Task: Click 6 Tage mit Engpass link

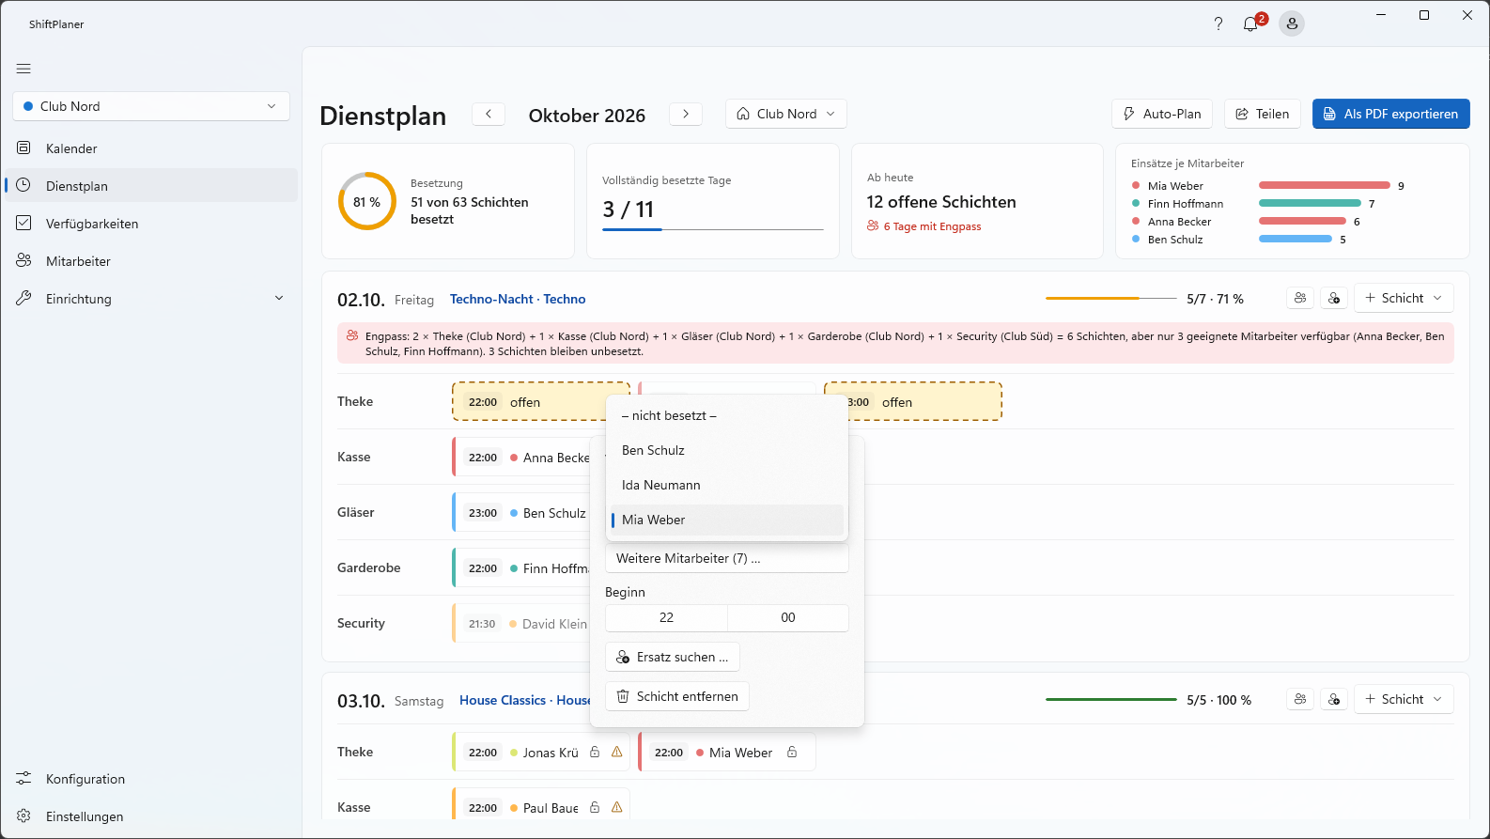Action: [x=923, y=226]
